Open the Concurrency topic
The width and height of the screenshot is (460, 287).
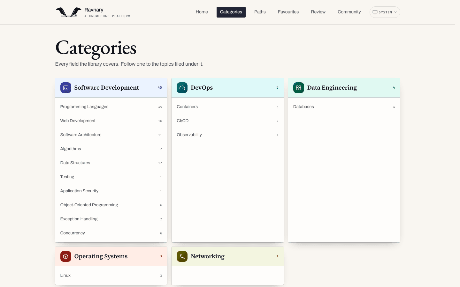[111, 233]
